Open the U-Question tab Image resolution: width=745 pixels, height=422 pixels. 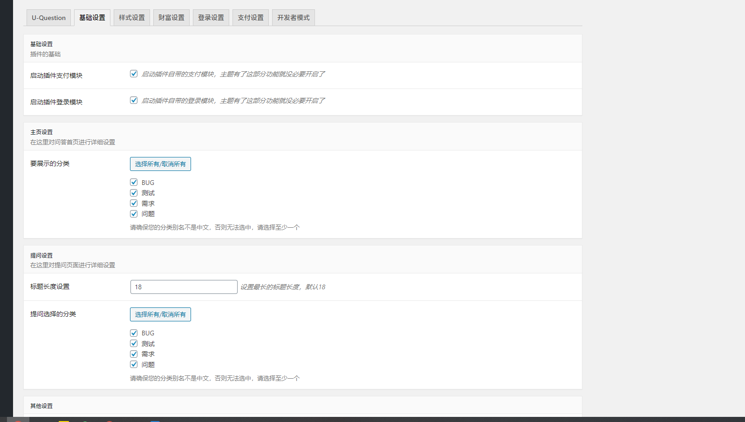[48, 18]
